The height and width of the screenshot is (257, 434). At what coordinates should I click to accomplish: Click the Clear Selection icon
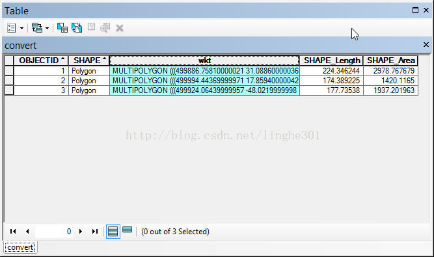pos(91,27)
